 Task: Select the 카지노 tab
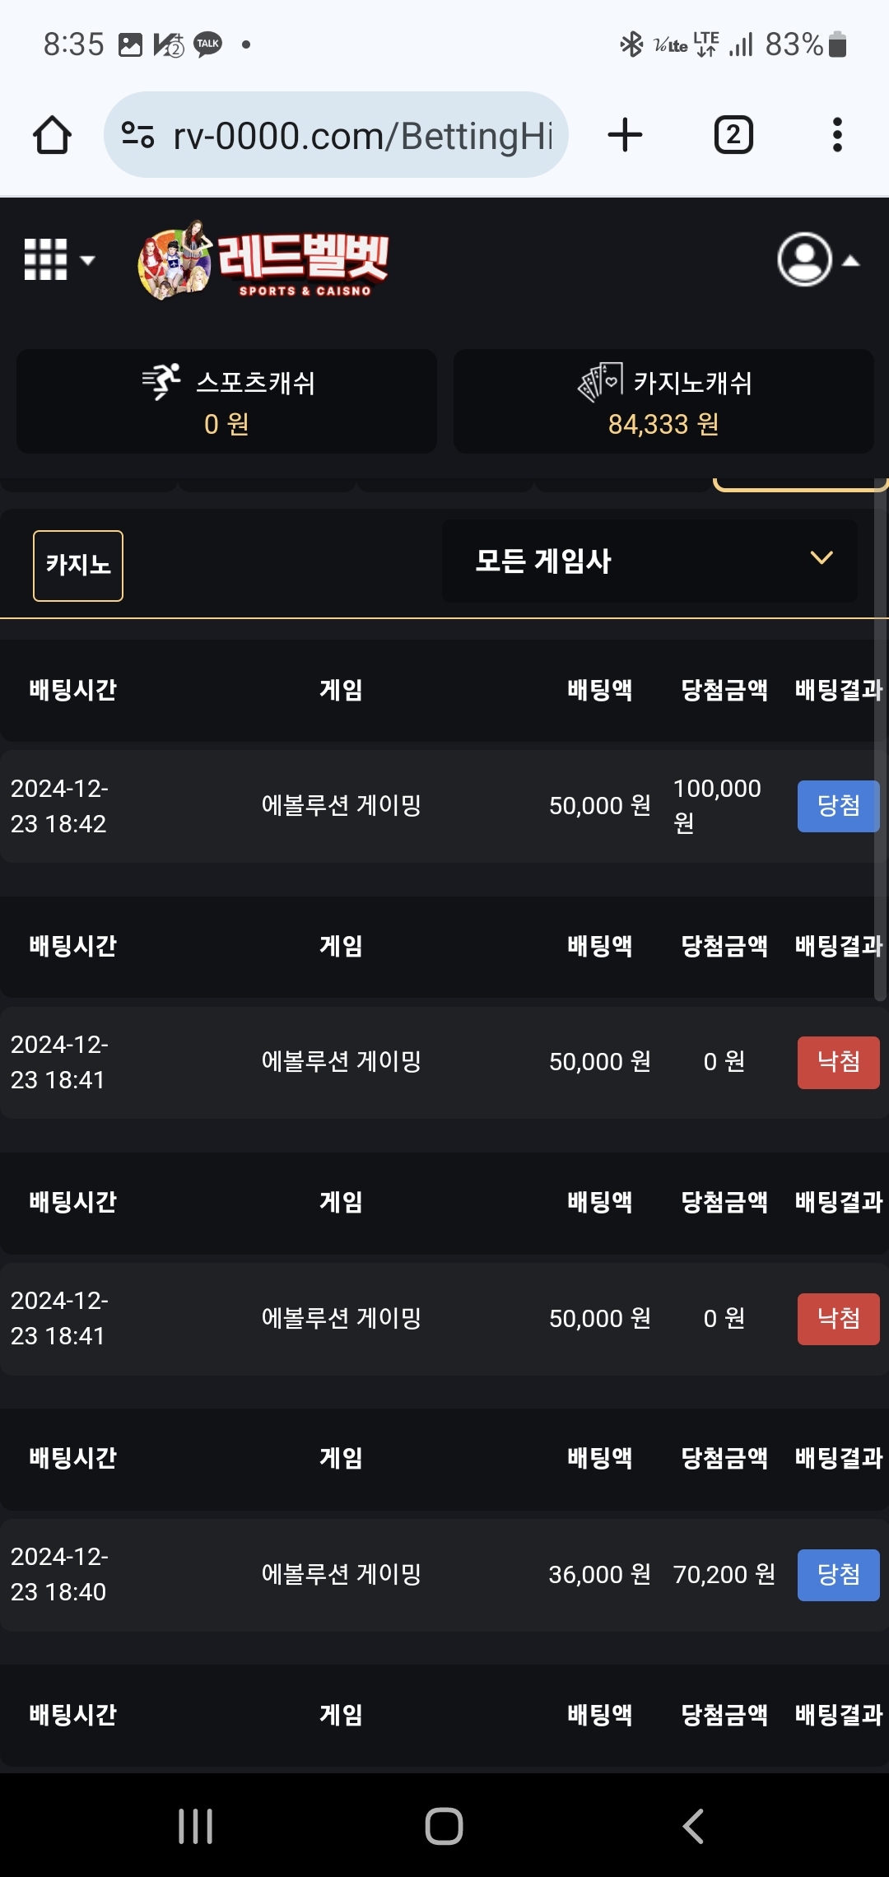pos(78,566)
